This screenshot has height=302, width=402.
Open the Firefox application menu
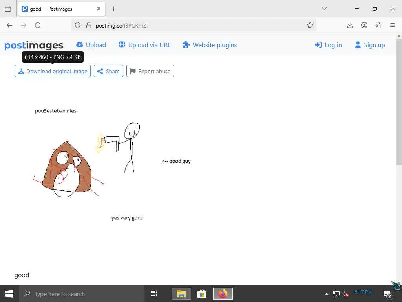tap(393, 25)
